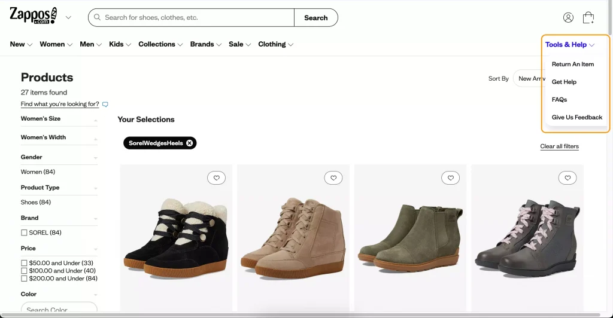Select Return An Item from menu
Viewport: 613px width, 318px height.
pyautogui.click(x=573, y=64)
